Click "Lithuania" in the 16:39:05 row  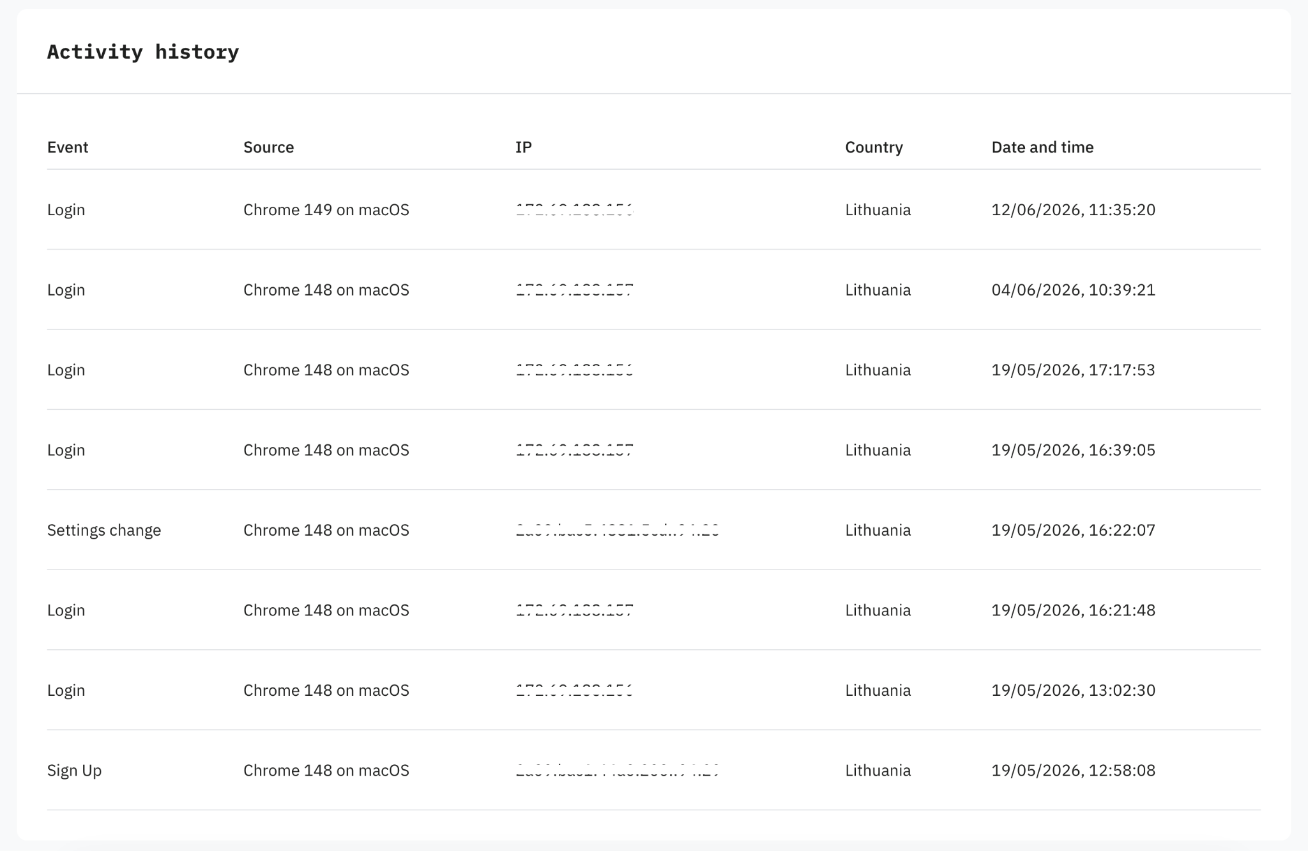point(878,450)
